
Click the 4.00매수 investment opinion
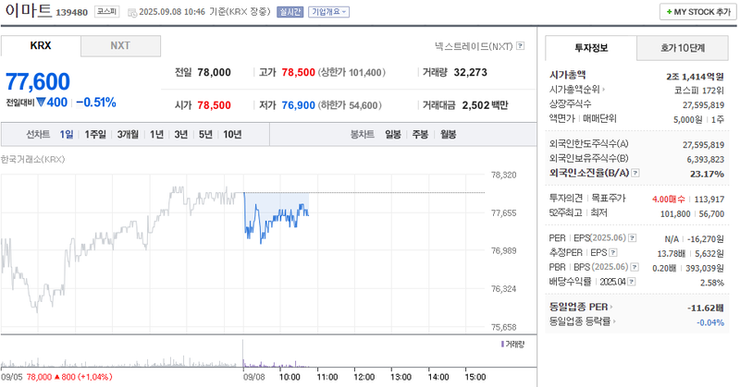(x=668, y=200)
